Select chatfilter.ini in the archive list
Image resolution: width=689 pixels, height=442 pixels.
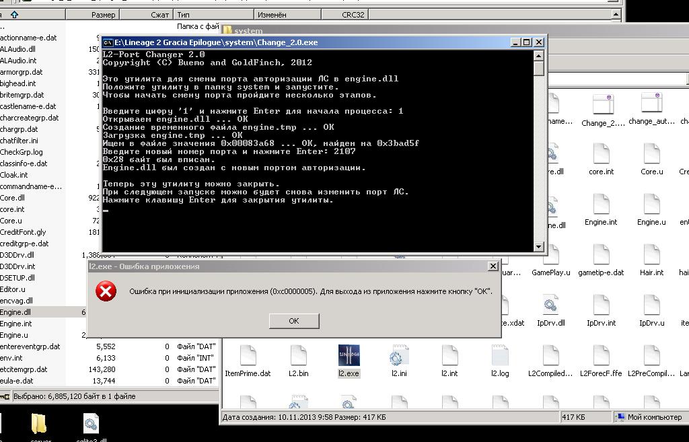point(19,141)
